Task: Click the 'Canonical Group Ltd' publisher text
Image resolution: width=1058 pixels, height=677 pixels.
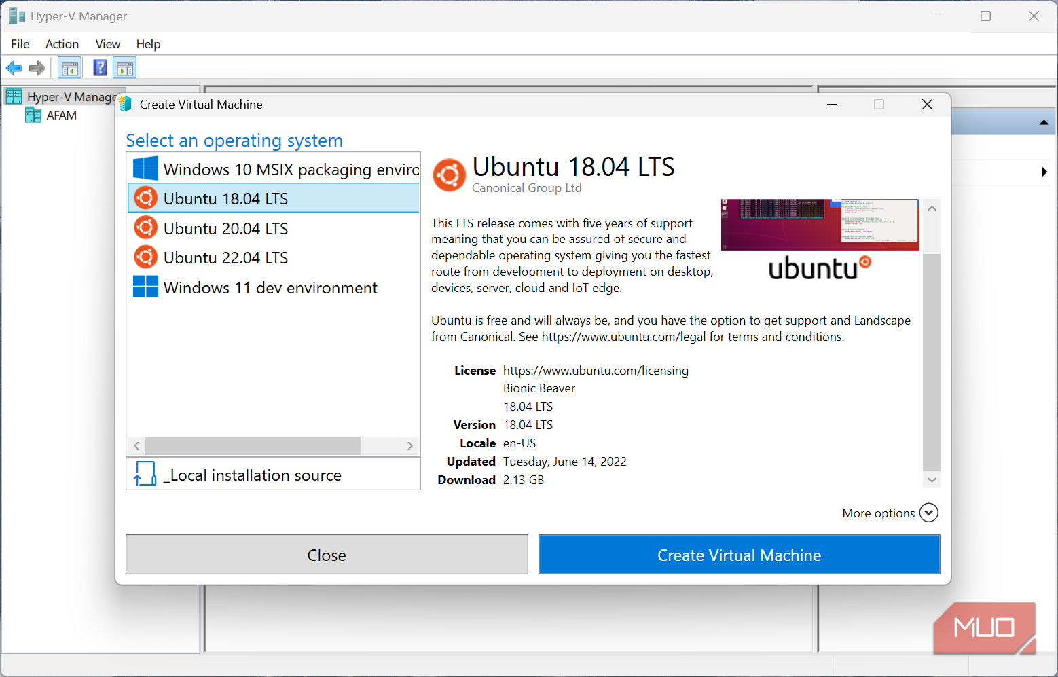Action: point(527,188)
